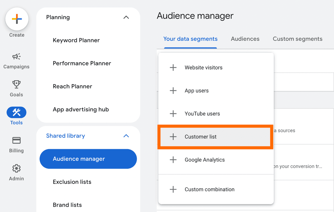
Task: Open the Campaigns section from the sidebar
Action: (16, 61)
